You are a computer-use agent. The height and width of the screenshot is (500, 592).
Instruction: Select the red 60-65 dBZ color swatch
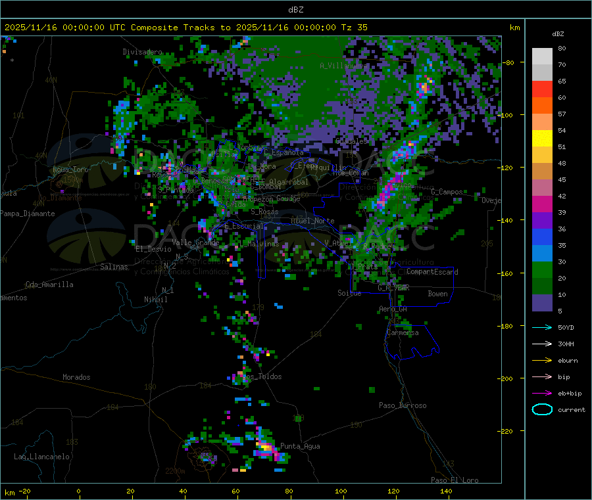pyautogui.click(x=542, y=89)
